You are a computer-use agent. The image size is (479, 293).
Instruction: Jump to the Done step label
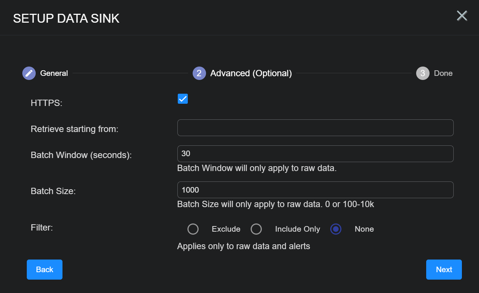click(443, 73)
